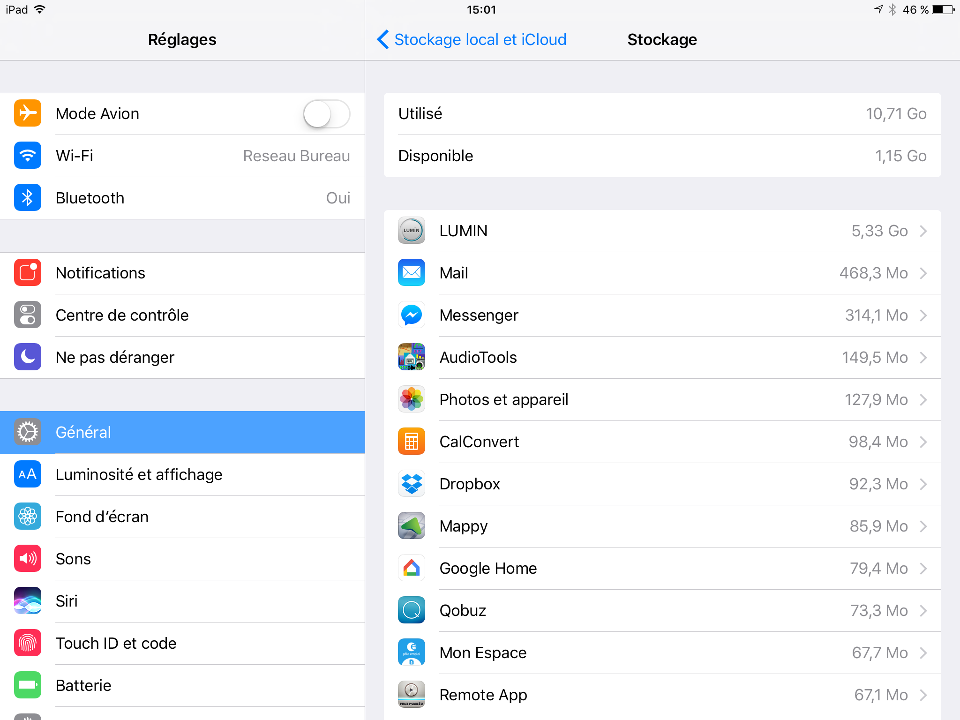960x720 pixels.
Task: Expand the CalConvert storage chevron
Action: pyautogui.click(x=923, y=442)
